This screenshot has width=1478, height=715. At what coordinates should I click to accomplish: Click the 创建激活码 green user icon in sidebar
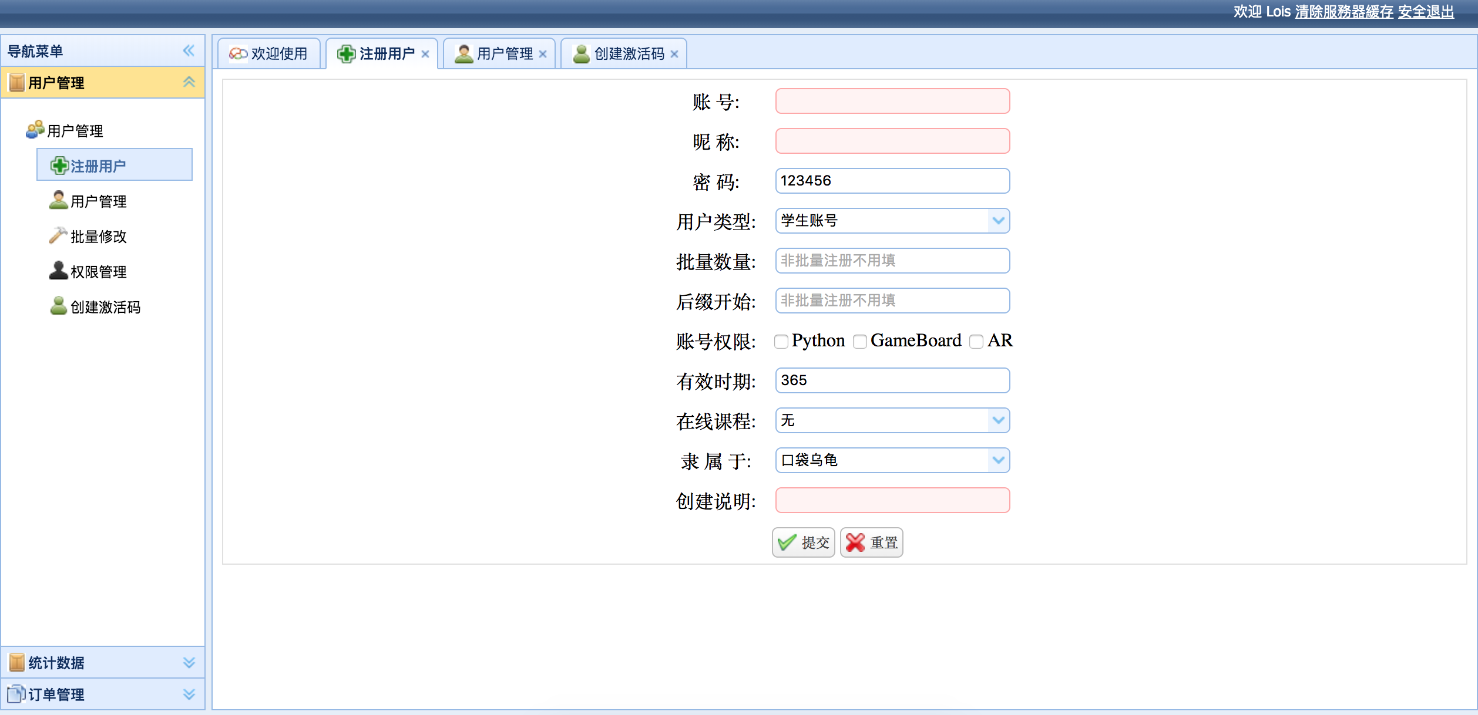pyautogui.click(x=58, y=306)
